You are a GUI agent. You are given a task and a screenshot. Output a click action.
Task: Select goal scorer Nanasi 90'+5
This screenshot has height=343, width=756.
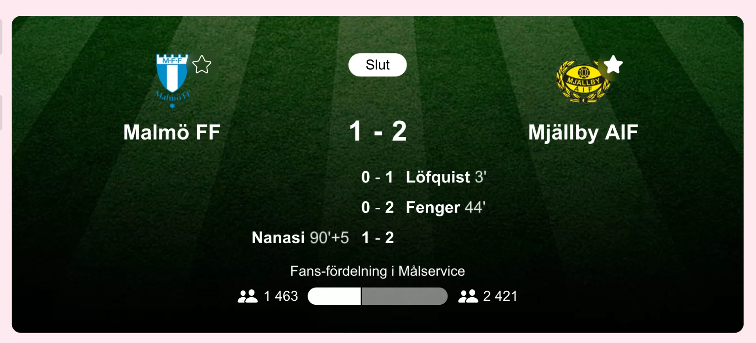[300, 238]
